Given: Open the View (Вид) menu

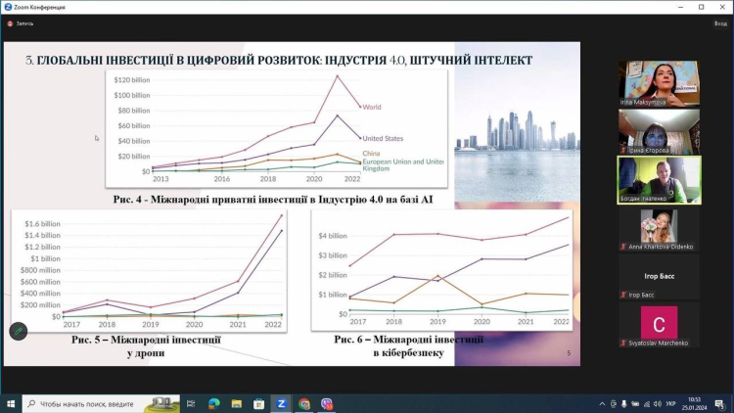Looking at the screenshot, I should point(719,23).
